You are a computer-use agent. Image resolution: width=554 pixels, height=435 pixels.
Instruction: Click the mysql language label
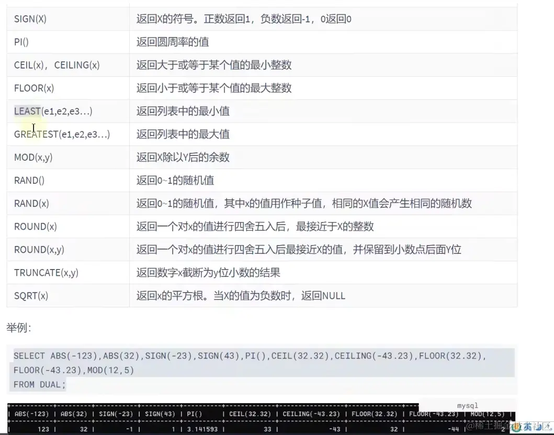(x=468, y=406)
